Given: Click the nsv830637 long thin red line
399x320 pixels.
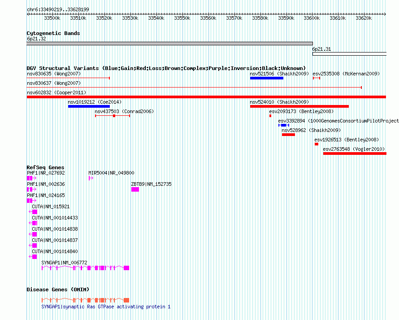Looking at the screenshot, I should click(194, 88).
